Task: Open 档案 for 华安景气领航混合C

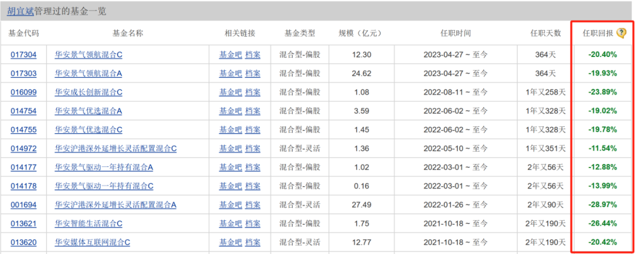Action: (x=253, y=55)
